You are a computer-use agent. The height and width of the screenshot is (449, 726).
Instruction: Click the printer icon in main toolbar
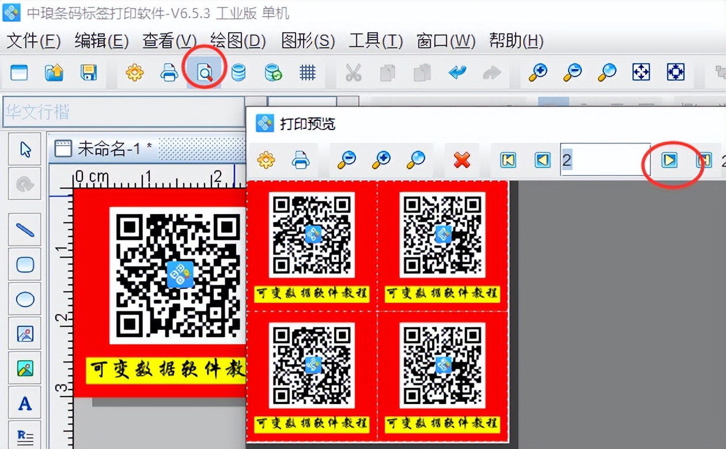[169, 73]
